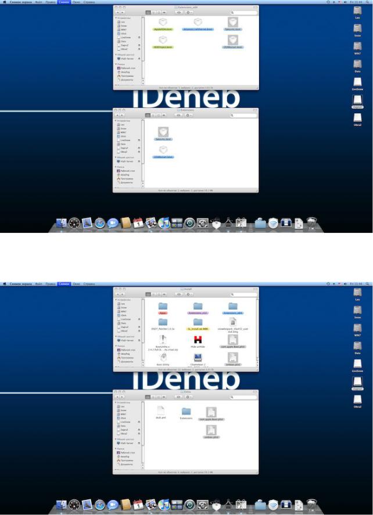This screenshot has width=373, height=515.
Task: Switch Extra window to column view
Action: click(159, 397)
